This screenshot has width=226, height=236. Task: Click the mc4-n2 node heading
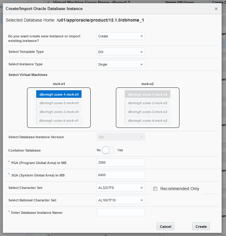[x=148, y=84]
